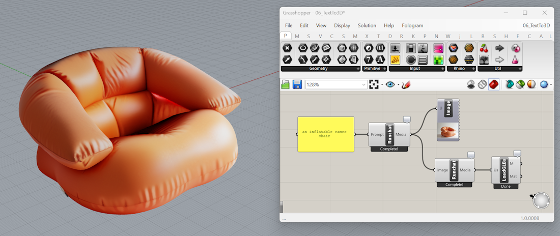Toggle the message balloon above Prompt Runchat

click(x=407, y=120)
